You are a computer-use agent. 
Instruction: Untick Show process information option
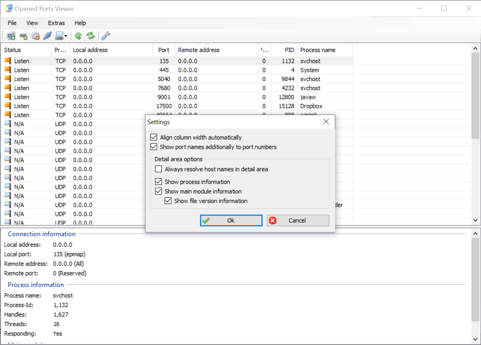pos(159,182)
